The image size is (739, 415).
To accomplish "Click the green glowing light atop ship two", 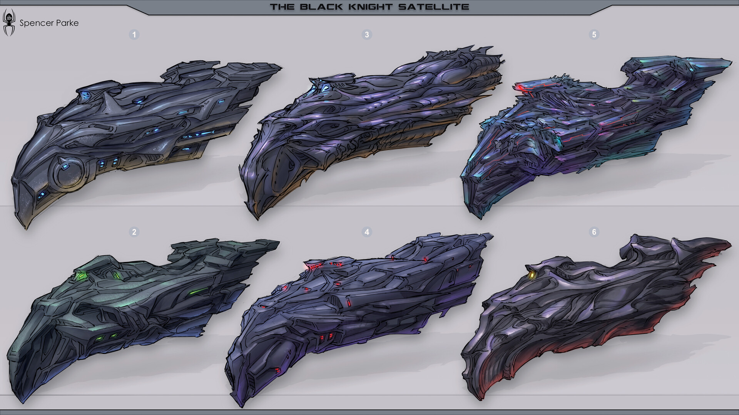I will 82,275.
